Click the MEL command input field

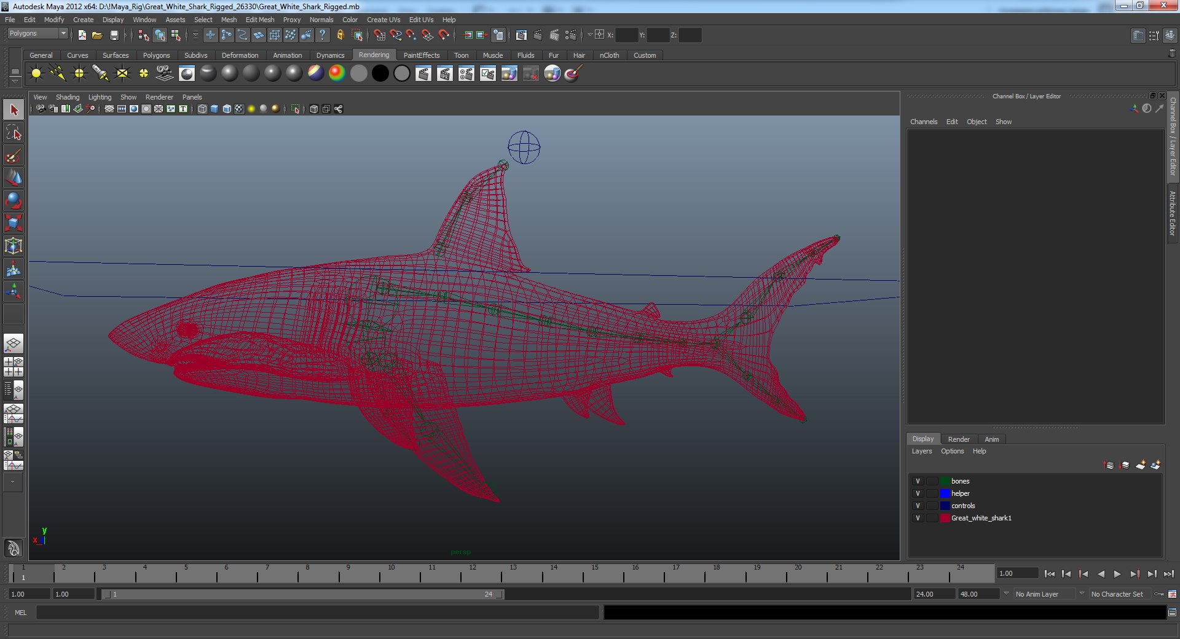[x=317, y=613]
